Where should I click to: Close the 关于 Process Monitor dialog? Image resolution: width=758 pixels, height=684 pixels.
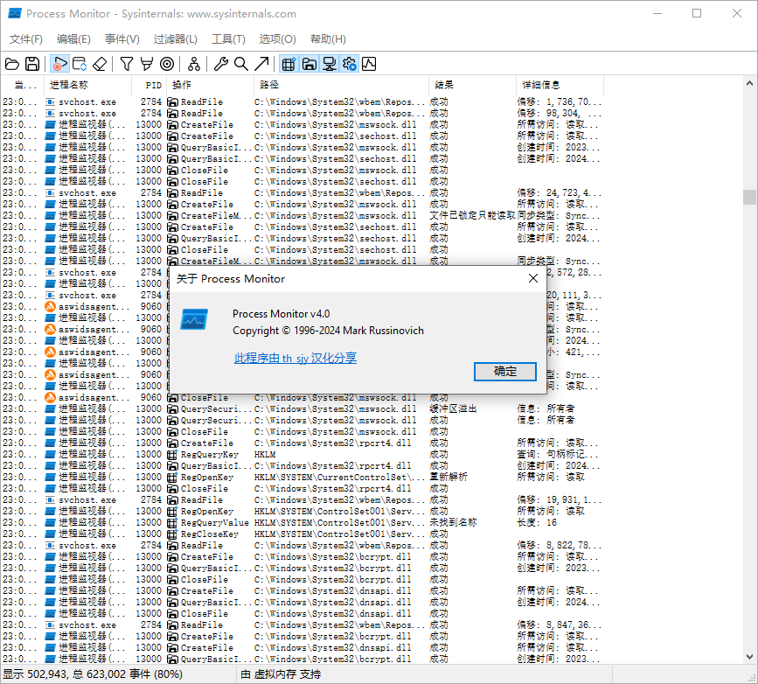tap(533, 278)
